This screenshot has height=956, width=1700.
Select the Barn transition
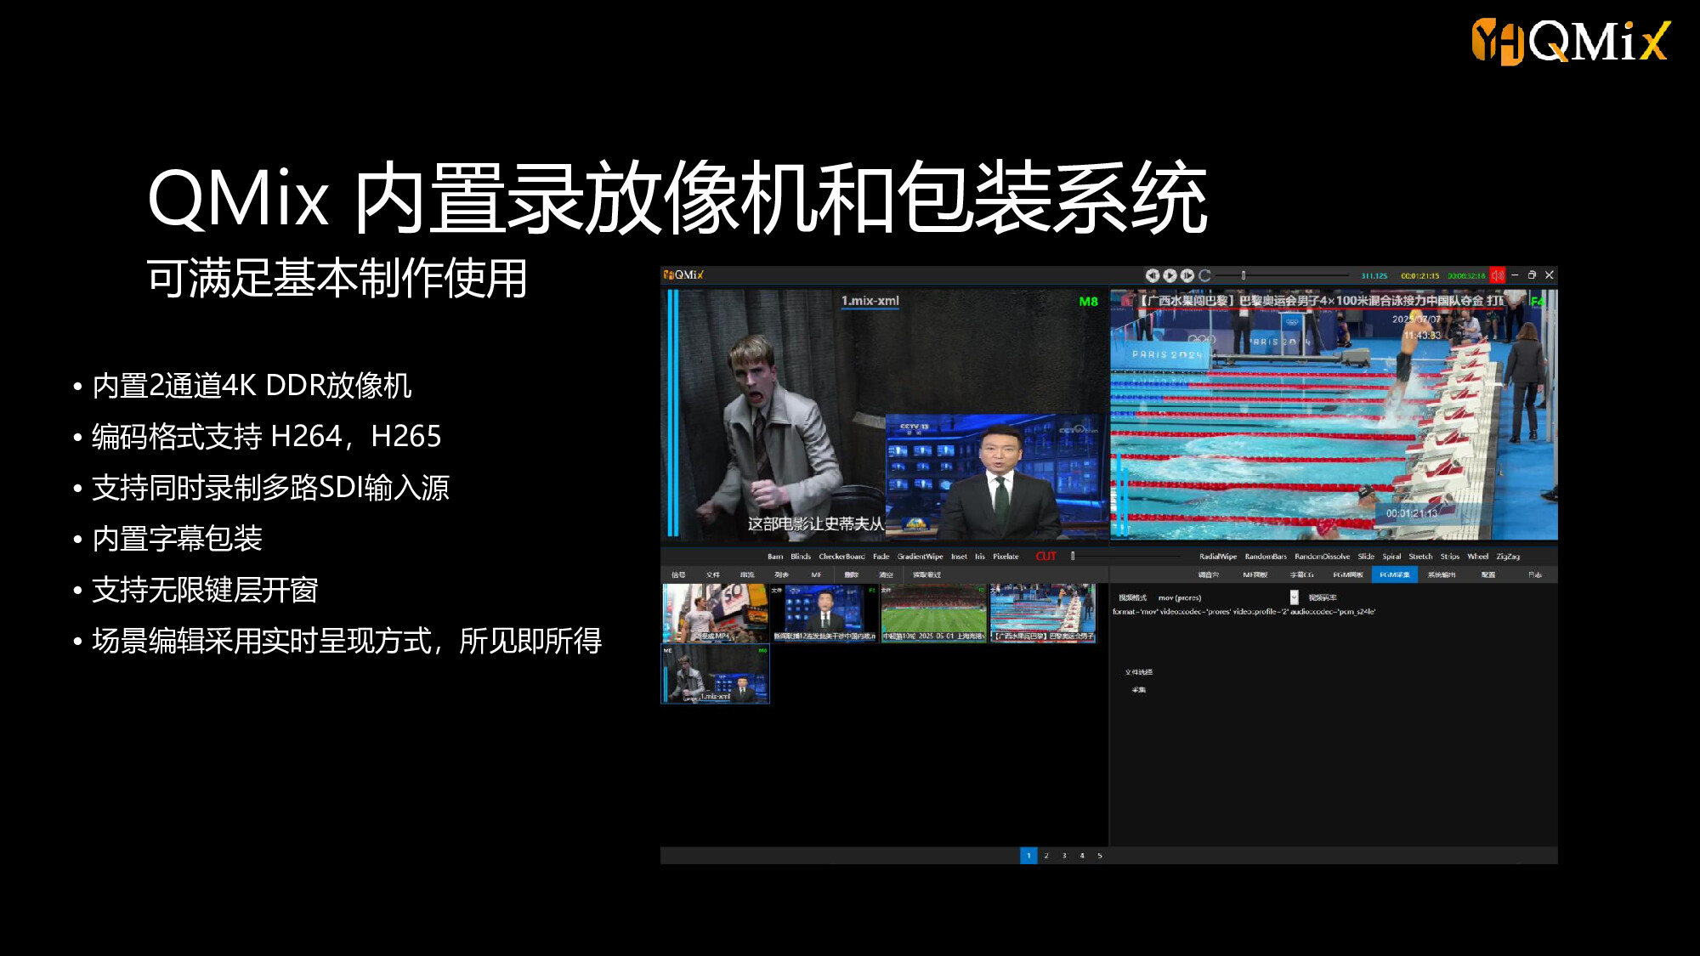(775, 557)
